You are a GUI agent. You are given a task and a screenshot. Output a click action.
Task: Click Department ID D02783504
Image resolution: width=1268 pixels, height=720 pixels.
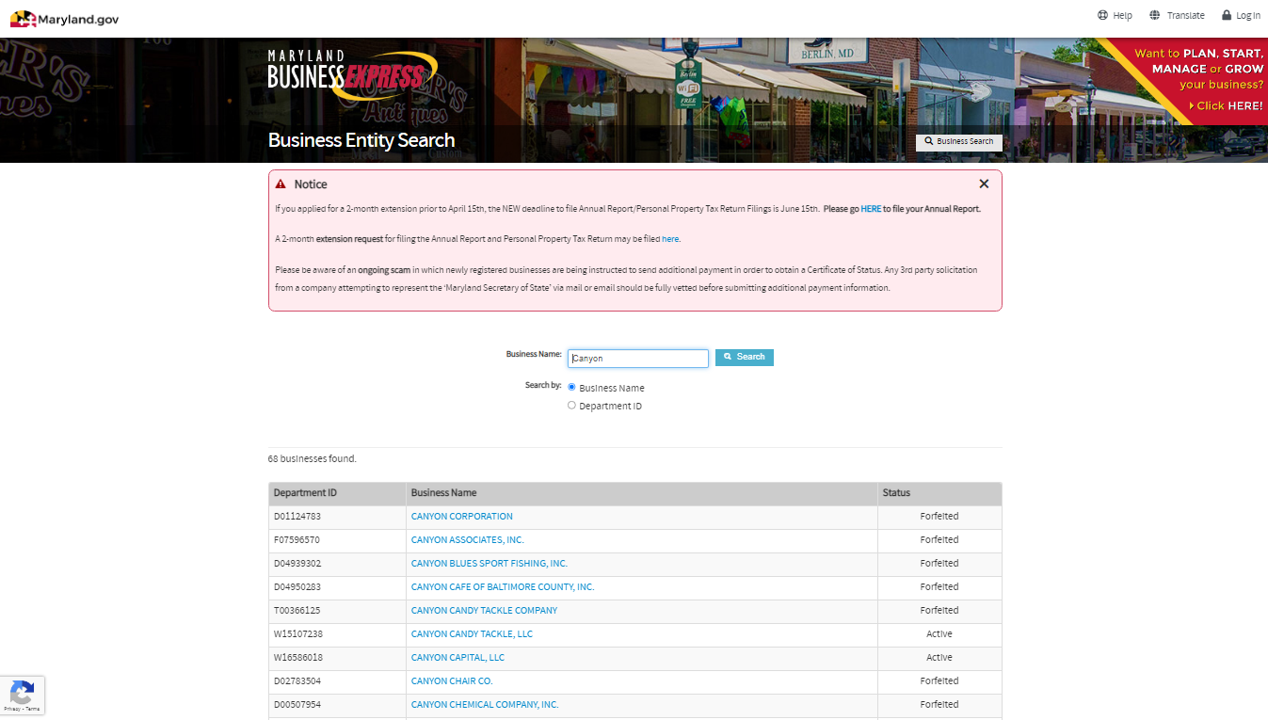(297, 681)
